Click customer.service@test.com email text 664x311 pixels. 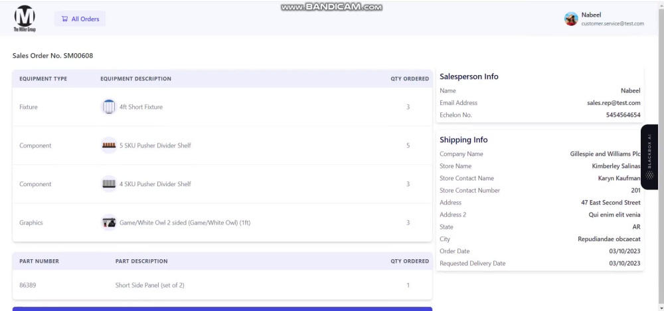point(612,24)
